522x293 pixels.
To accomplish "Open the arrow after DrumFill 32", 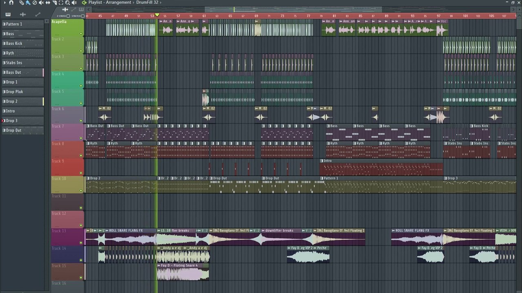I will 161,2.
